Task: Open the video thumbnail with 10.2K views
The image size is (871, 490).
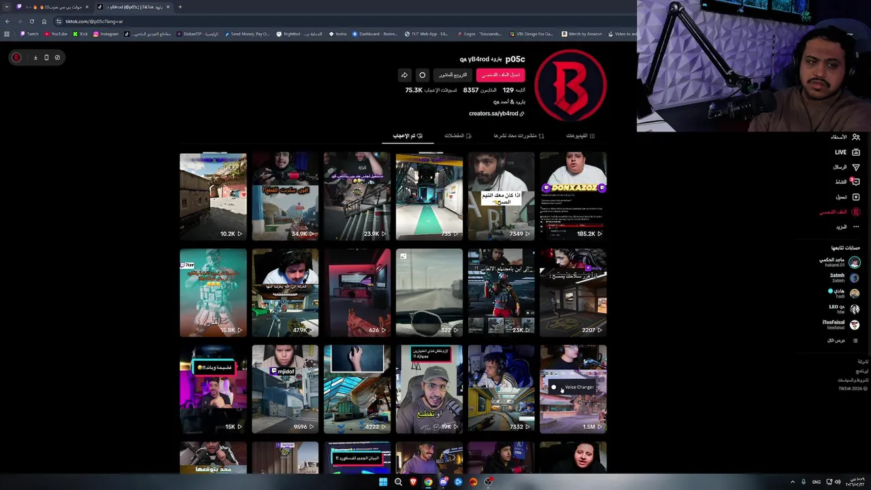Action: 213,196
